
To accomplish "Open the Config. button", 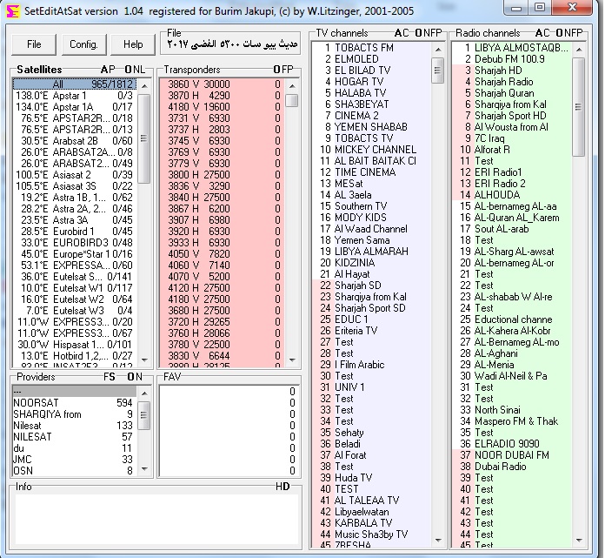I will pos(83,44).
